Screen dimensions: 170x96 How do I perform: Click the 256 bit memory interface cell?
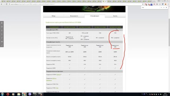(x=115, y=57)
